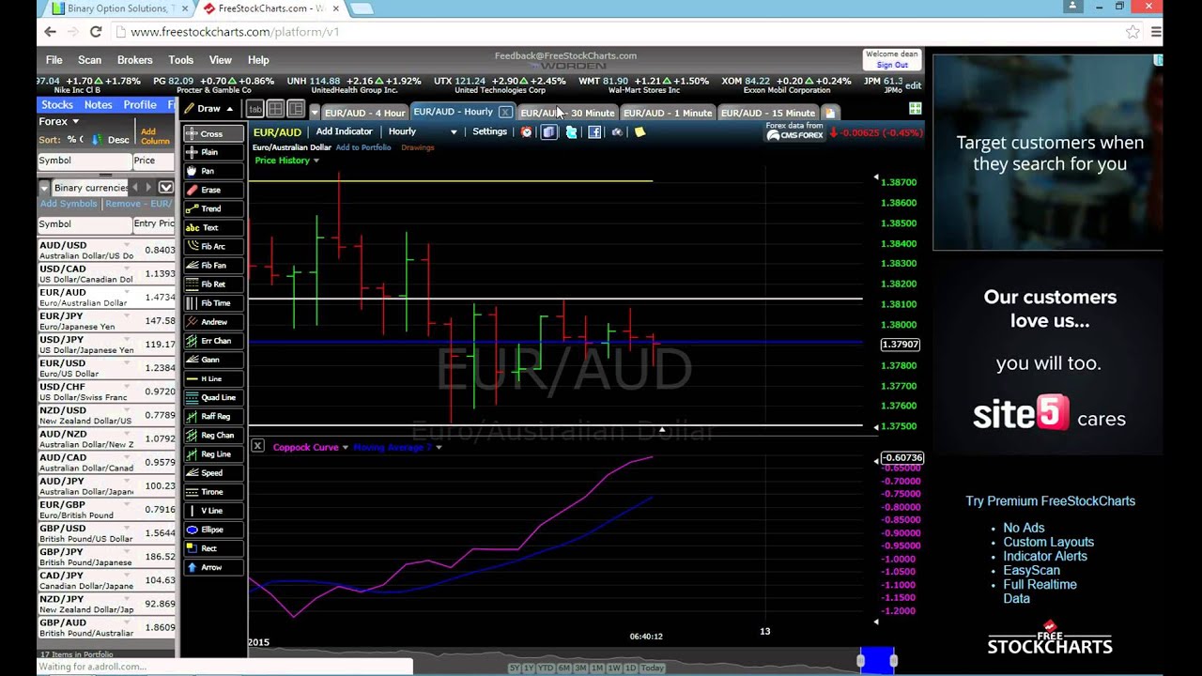Select the Plain cursor tool
The height and width of the screenshot is (676, 1202).
point(213,152)
